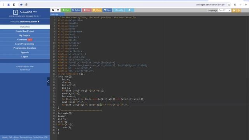Click the New File icon in toolbar
249x140 pixels.
pos(53,10)
